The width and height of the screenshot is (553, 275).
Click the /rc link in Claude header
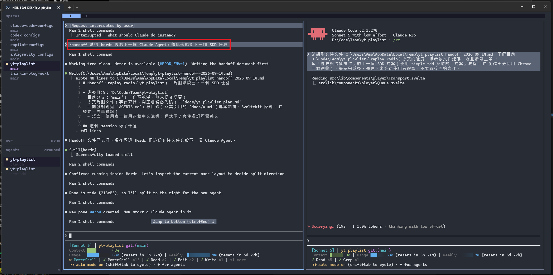pyautogui.click(x=396, y=40)
